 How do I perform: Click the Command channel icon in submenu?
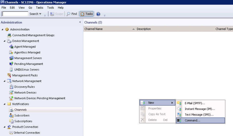[x=179, y=120]
